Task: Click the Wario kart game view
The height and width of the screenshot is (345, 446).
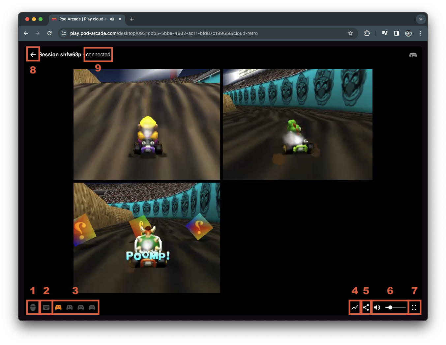Action: (147, 124)
